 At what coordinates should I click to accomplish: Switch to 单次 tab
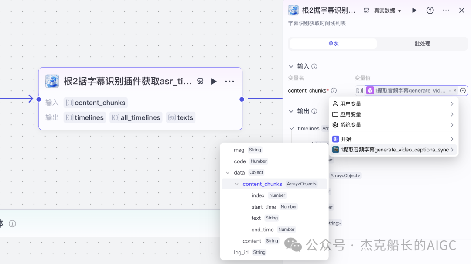pyautogui.click(x=333, y=44)
